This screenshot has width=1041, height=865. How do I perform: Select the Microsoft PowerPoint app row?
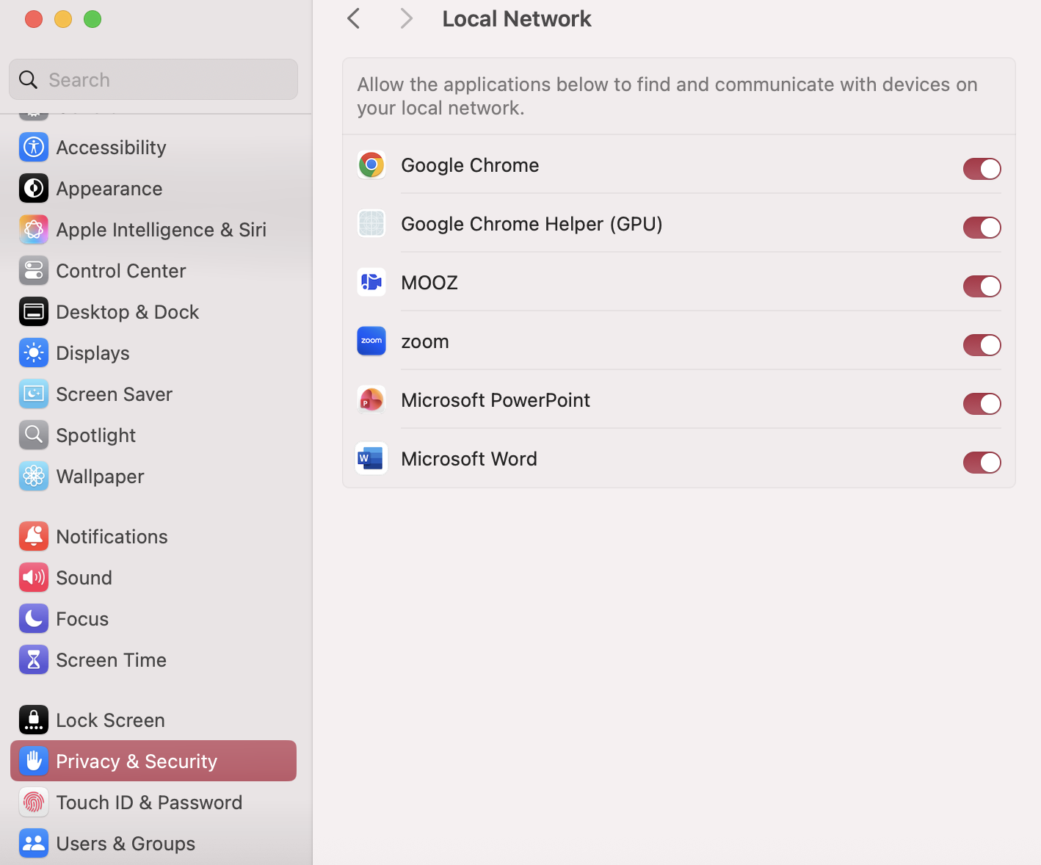click(496, 400)
